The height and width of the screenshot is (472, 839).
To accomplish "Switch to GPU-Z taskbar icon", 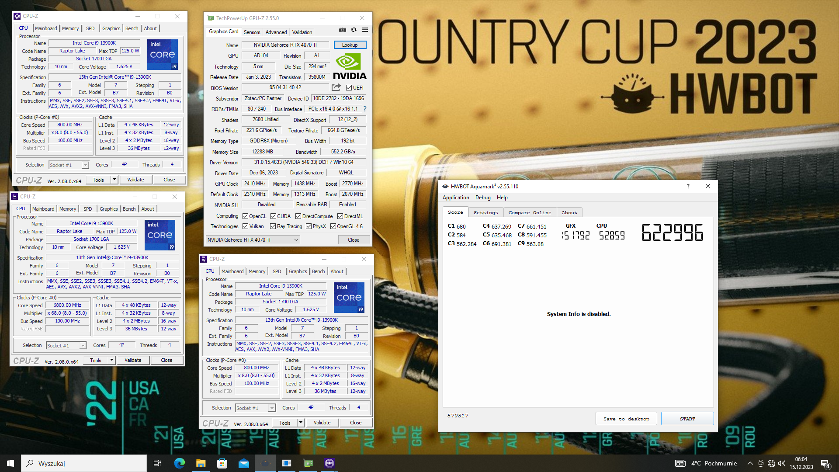I will [308, 463].
